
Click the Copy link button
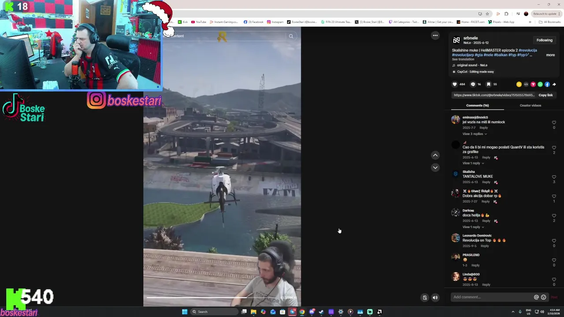pos(545,95)
